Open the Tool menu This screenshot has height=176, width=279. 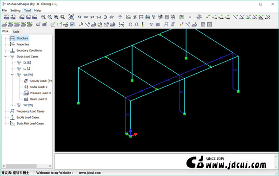point(27,10)
